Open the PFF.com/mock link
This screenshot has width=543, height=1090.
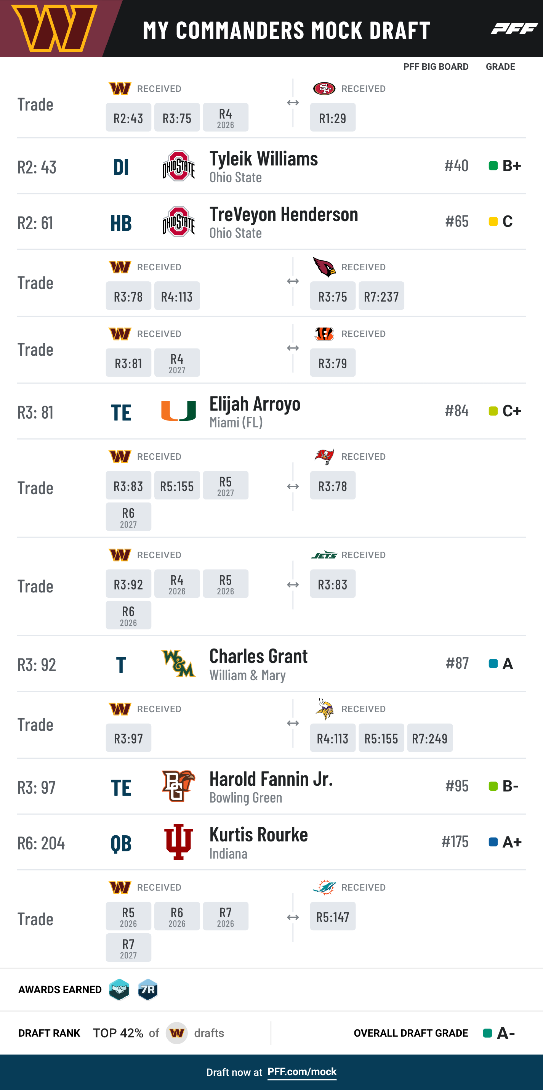point(302,1072)
